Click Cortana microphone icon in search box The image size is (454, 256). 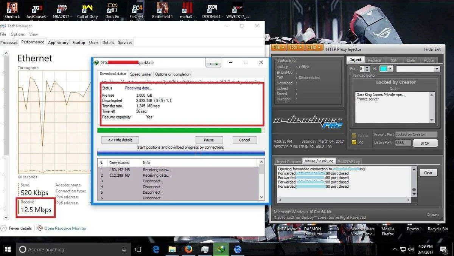[x=124, y=249]
